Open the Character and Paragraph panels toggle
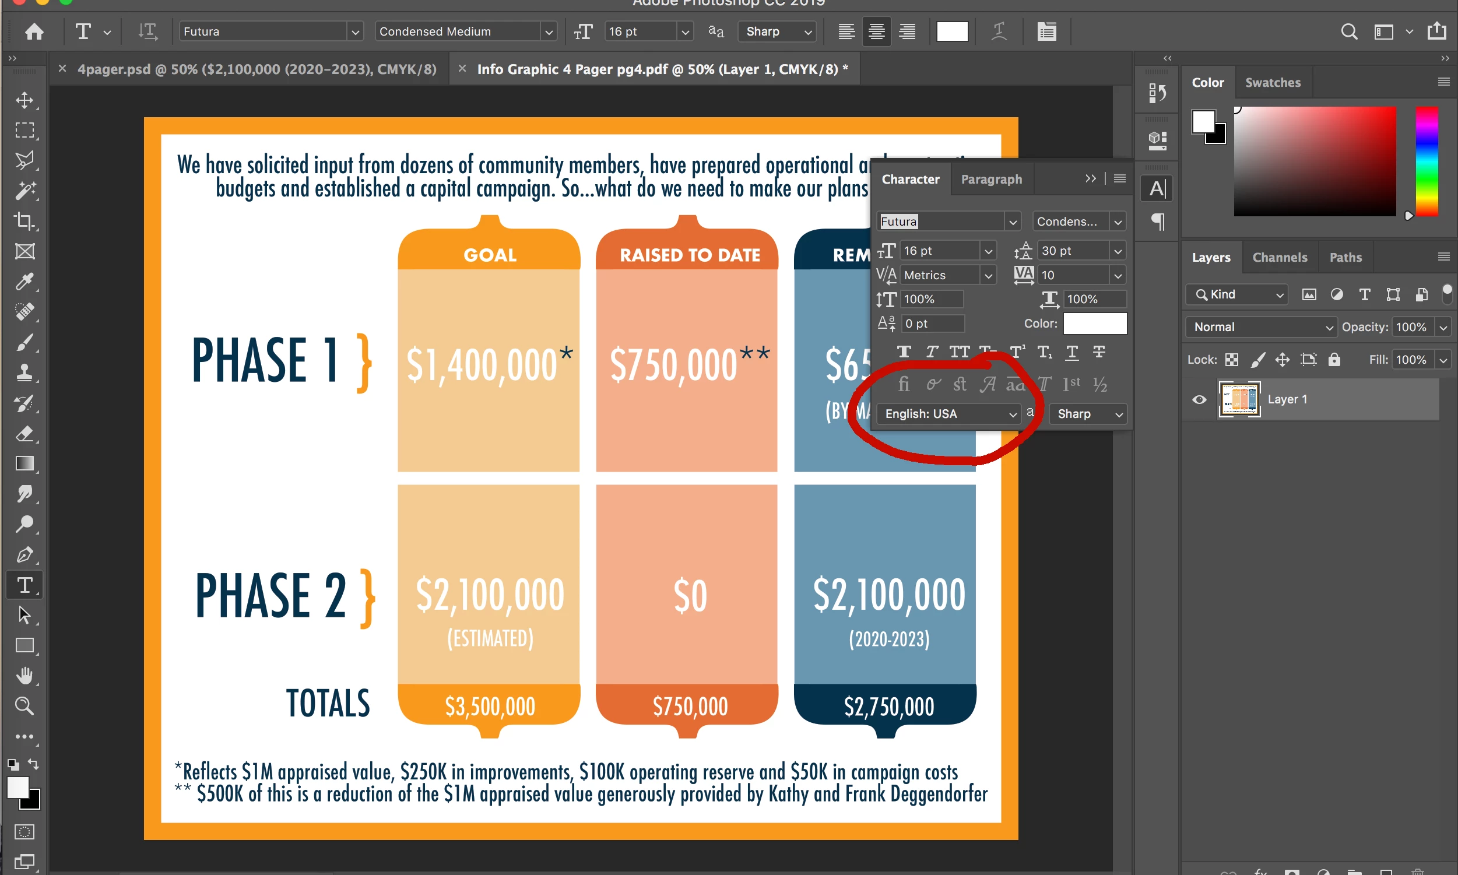This screenshot has width=1458, height=875. tap(1046, 31)
